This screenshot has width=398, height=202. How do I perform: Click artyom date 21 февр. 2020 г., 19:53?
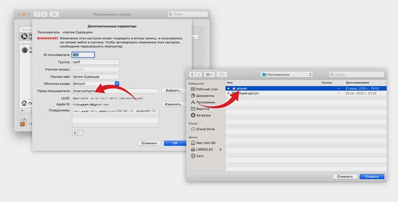tap(362, 89)
